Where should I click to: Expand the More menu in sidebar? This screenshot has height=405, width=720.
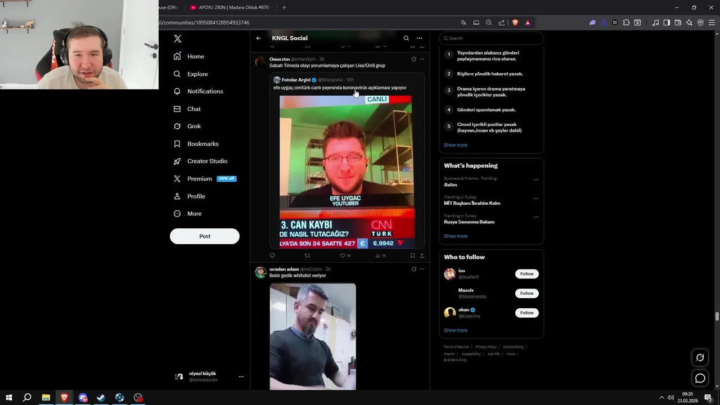tap(187, 213)
